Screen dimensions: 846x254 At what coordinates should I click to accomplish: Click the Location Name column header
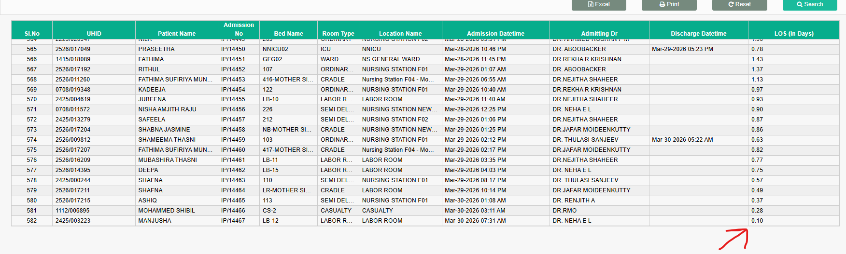point(400,33)
